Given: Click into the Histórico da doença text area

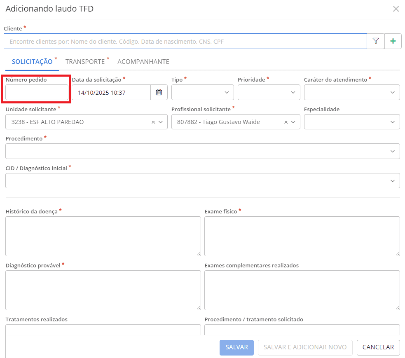Looking at the screenshot, I should 103,236.
